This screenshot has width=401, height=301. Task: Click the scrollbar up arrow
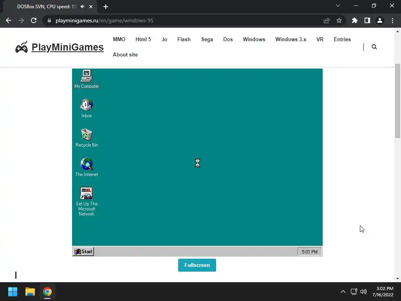pos(397,31)
